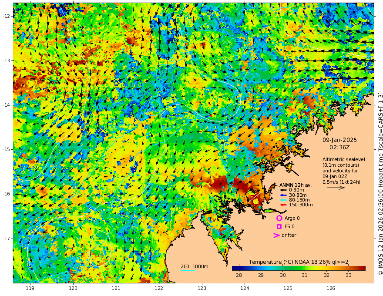This screenshot has width=383, height=296.
Task: Click the 'FS 0' label text
Action: click(x=289, y=227)
